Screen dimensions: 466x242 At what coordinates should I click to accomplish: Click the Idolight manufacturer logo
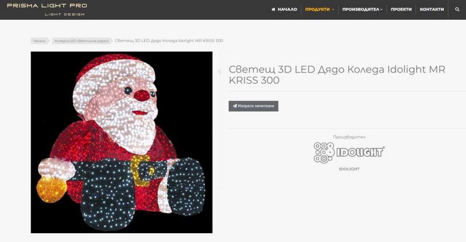click(x=349, y=152)
